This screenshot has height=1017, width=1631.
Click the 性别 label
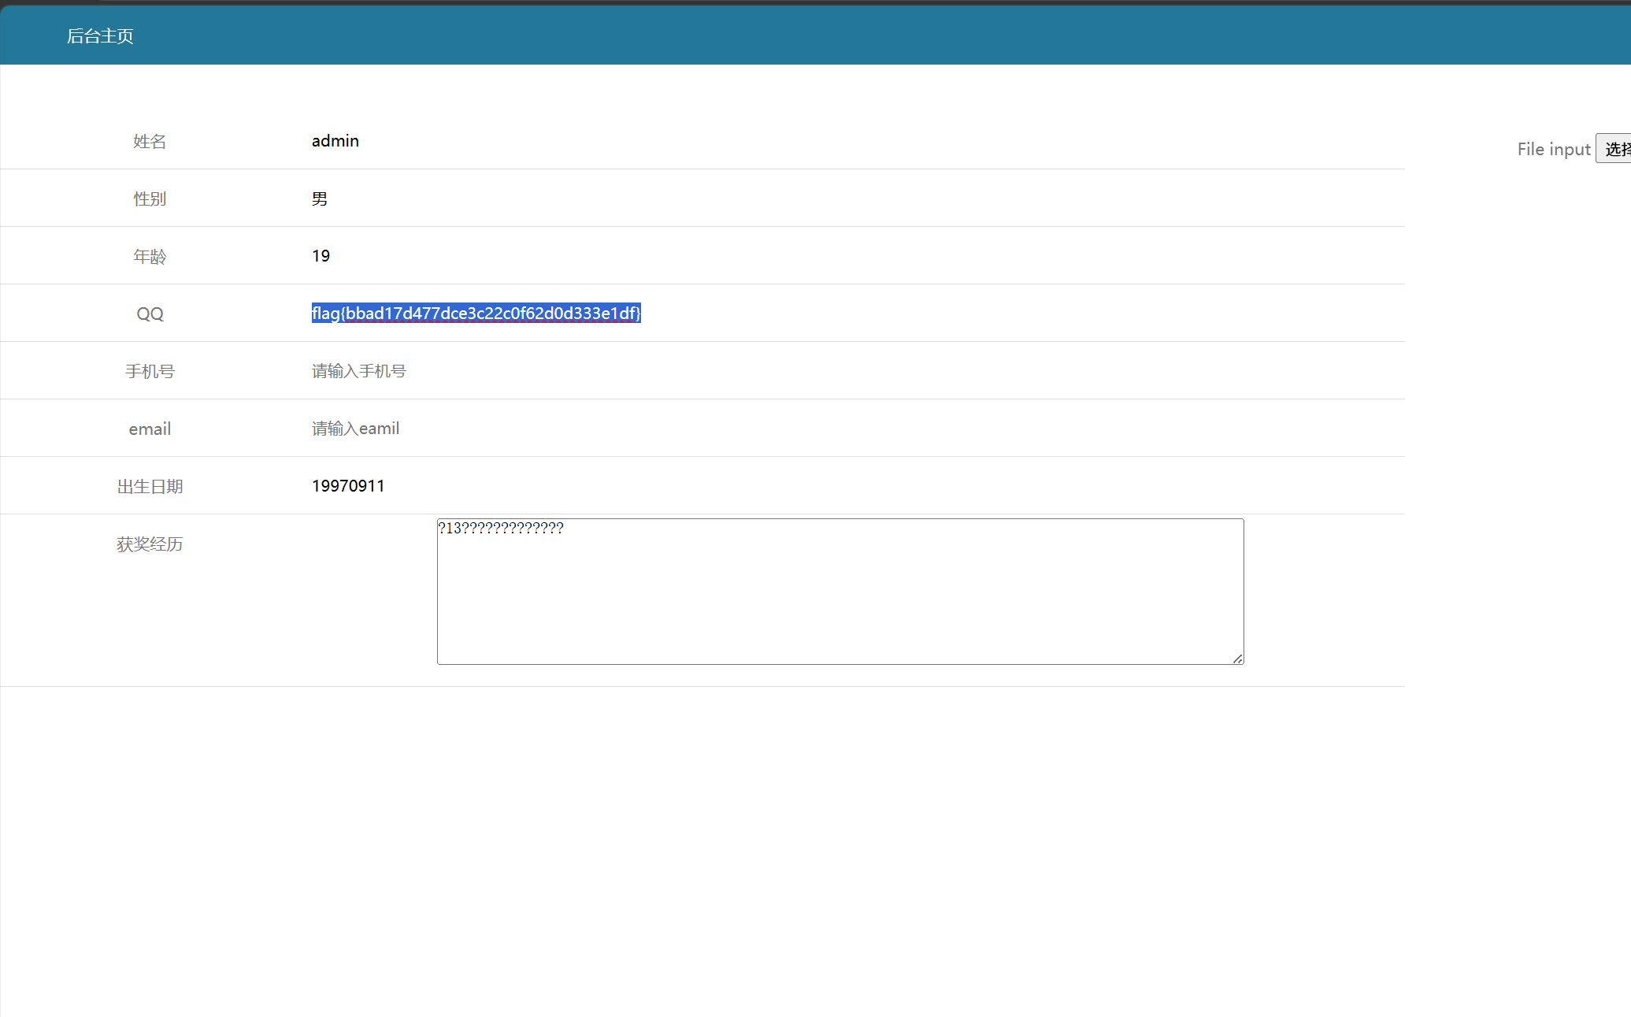coord(150,199)
